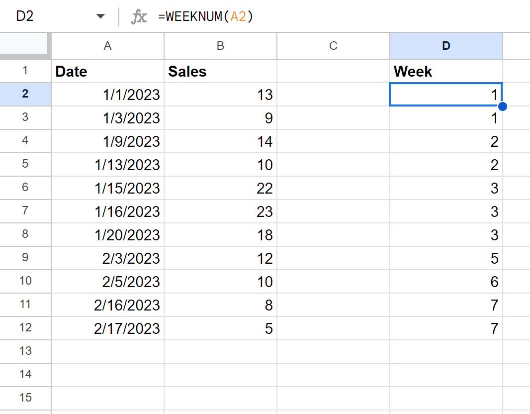
Task: Select row 2 header
Action: [25, 94]
